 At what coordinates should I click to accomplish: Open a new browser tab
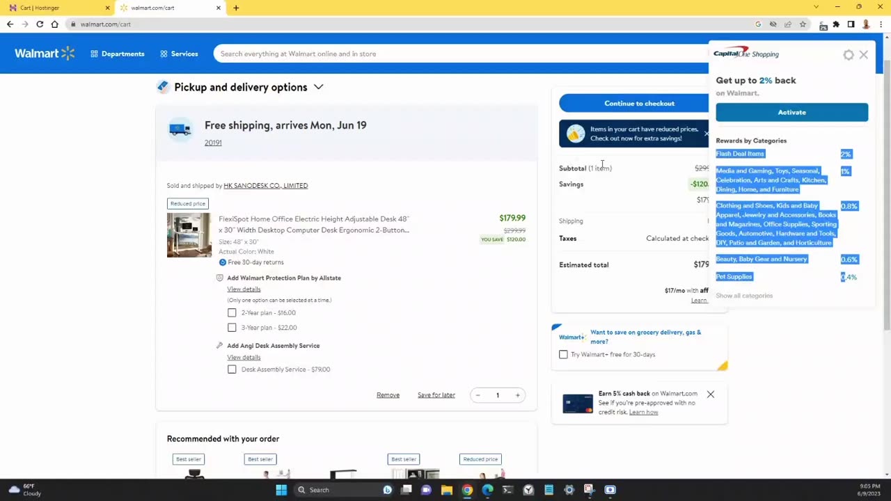pyautogui.click(x=236, y=8)
